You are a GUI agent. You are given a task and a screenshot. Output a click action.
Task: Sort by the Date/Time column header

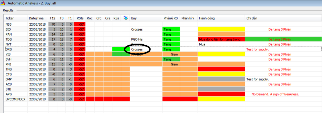click(x=36, y=18)
